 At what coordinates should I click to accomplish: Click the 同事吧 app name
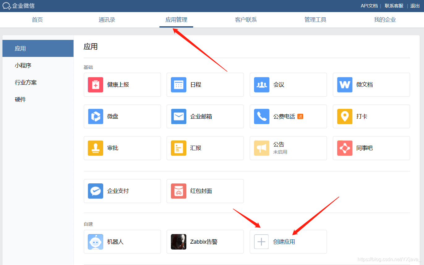(x=365, y=148)
